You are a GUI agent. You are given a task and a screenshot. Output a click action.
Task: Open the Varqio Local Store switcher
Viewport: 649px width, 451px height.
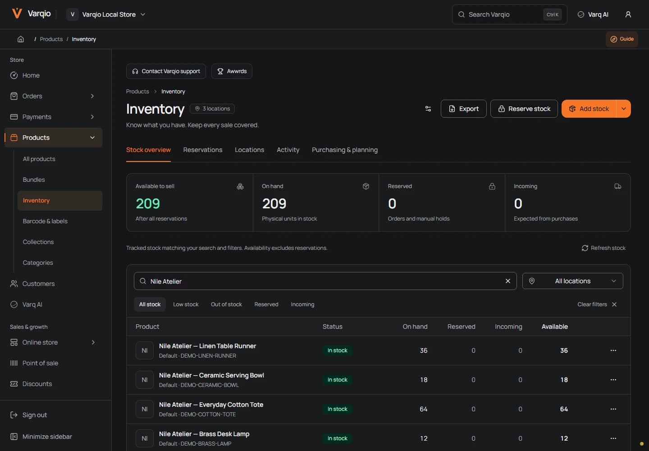pyautogui.click(x=106, y=14)
